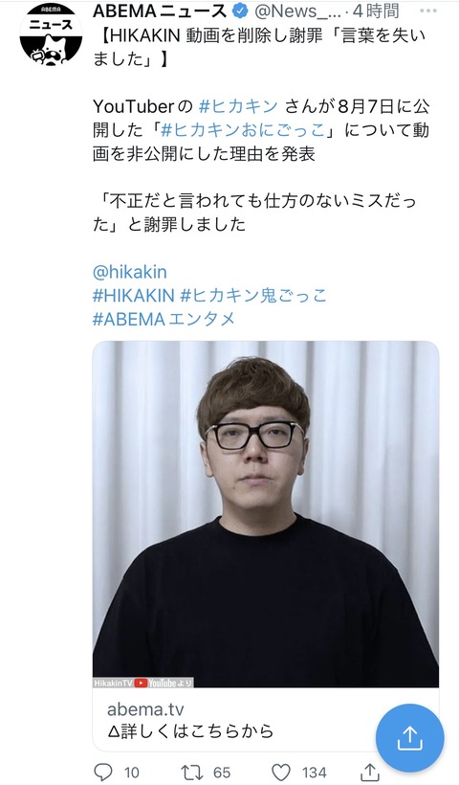Open the #ヒカキン鬼ごっこ hashtag
The height and width of the screenshot is (785, 459).
pyautogui.click(x=253, y=296)
